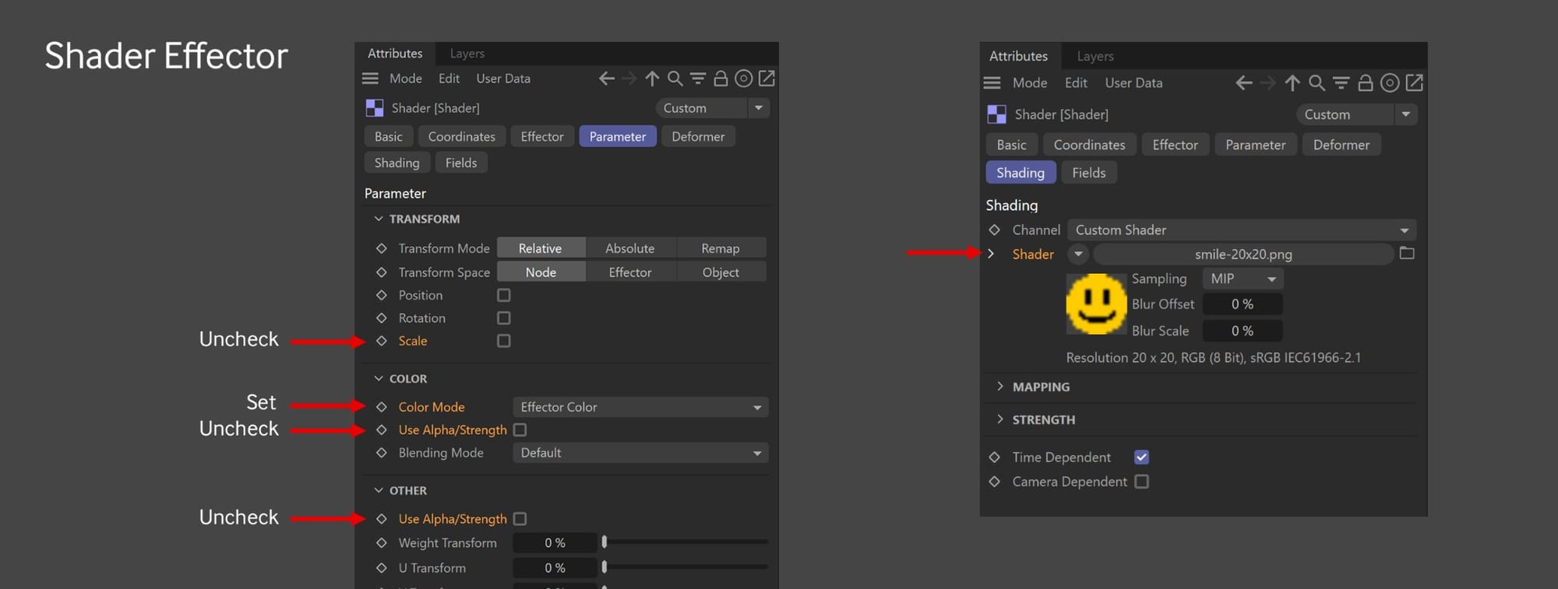Viewport: 1558px width, 589px height.
Task: Select the Object transform space button
Action: (721, 272)
